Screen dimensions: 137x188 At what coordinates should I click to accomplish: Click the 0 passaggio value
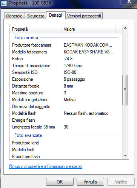click(x=74, y=79)
